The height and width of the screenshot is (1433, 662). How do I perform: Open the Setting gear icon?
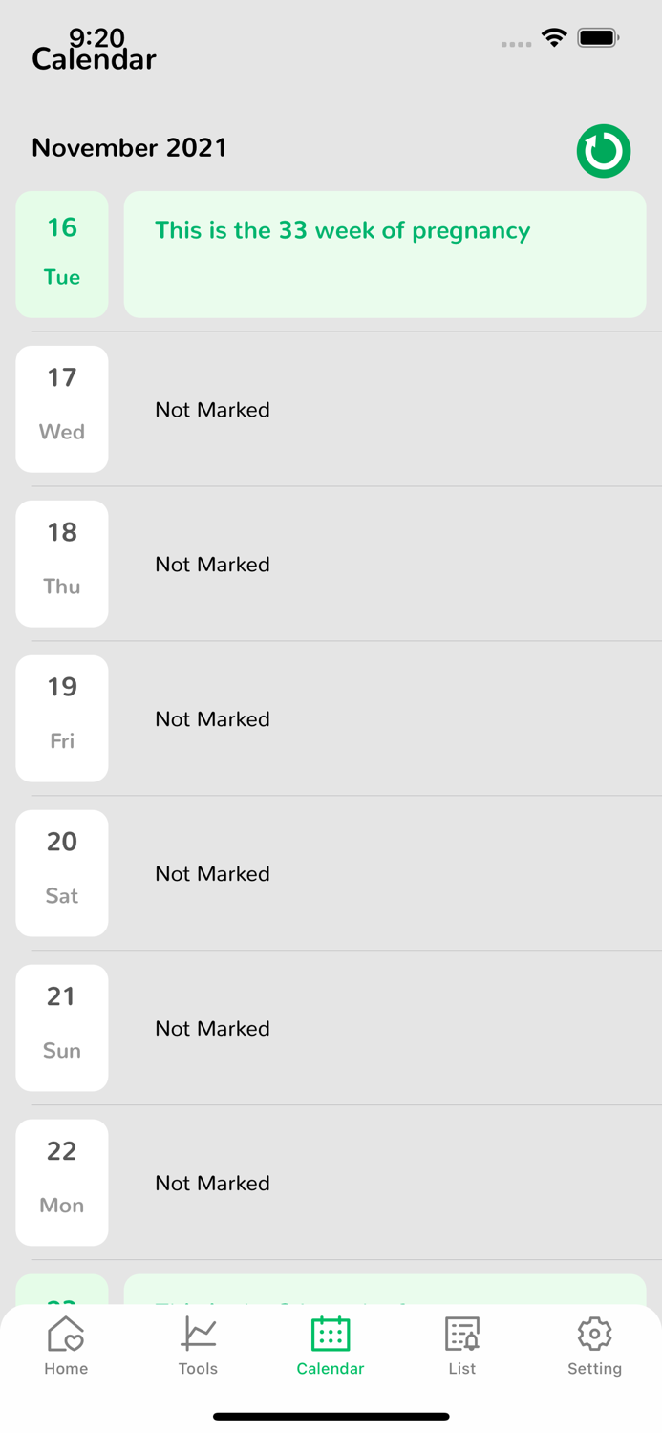594,1334
